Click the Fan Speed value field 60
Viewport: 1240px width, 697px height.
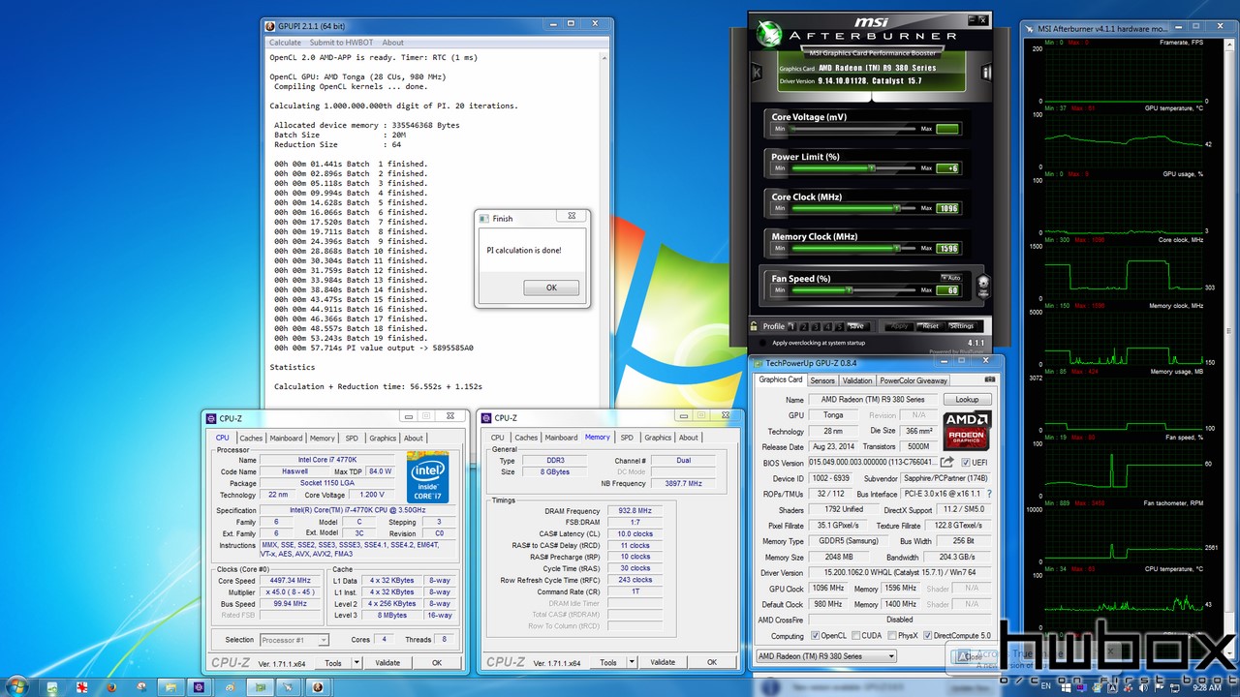pos(947,290)
